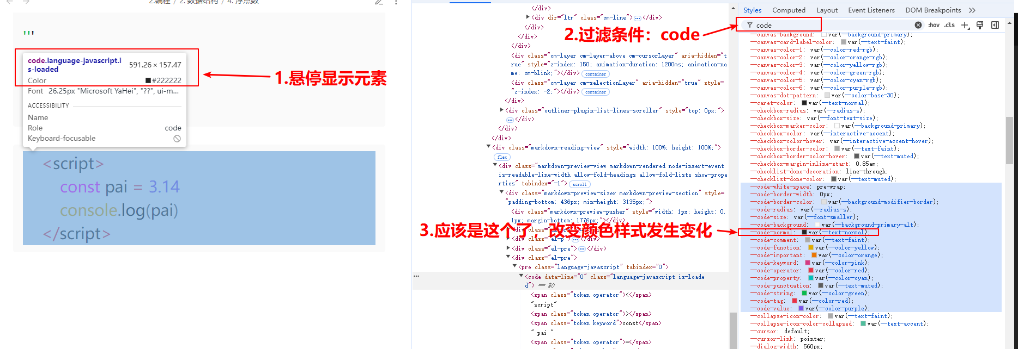Click the new style rule plus icon

pyautogui.click(x=965, y=25)
